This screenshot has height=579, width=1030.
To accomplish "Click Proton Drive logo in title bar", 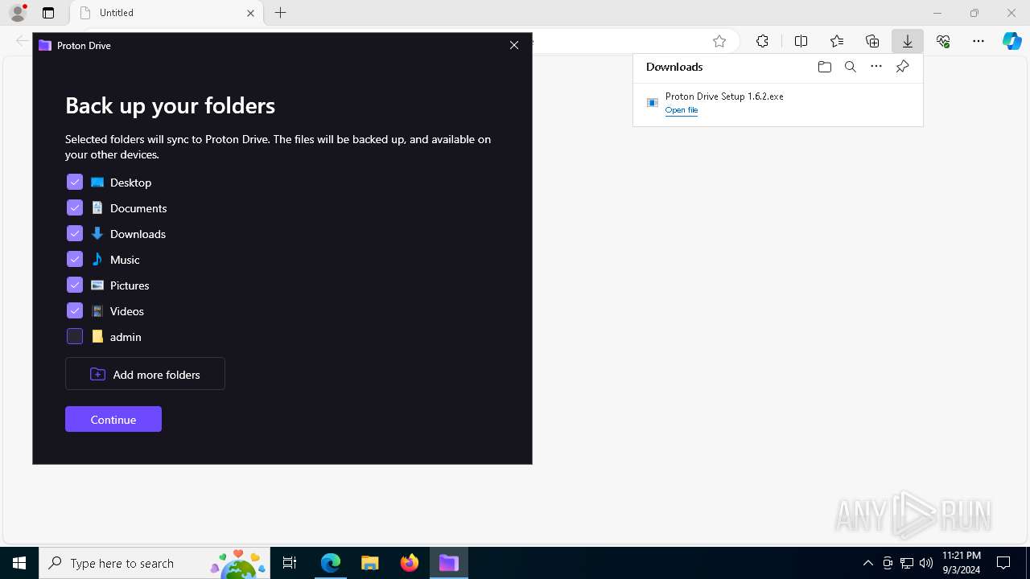I will 45,46.
